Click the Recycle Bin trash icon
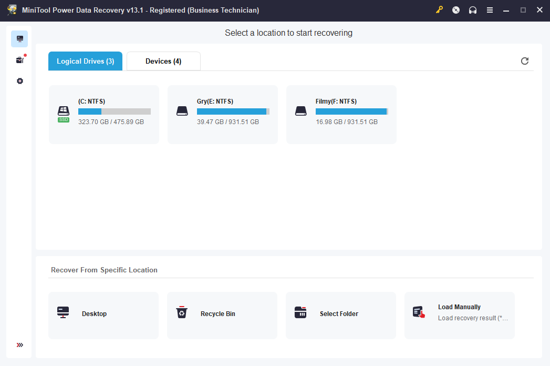The height and width of the screenshot is (366, 550). point(182,312)
